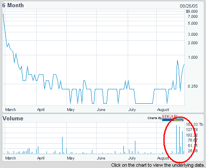Viewport: 206px width, 168px height.
Task: Click the $9.000 price axis label
Action: [x=192, y=11]
